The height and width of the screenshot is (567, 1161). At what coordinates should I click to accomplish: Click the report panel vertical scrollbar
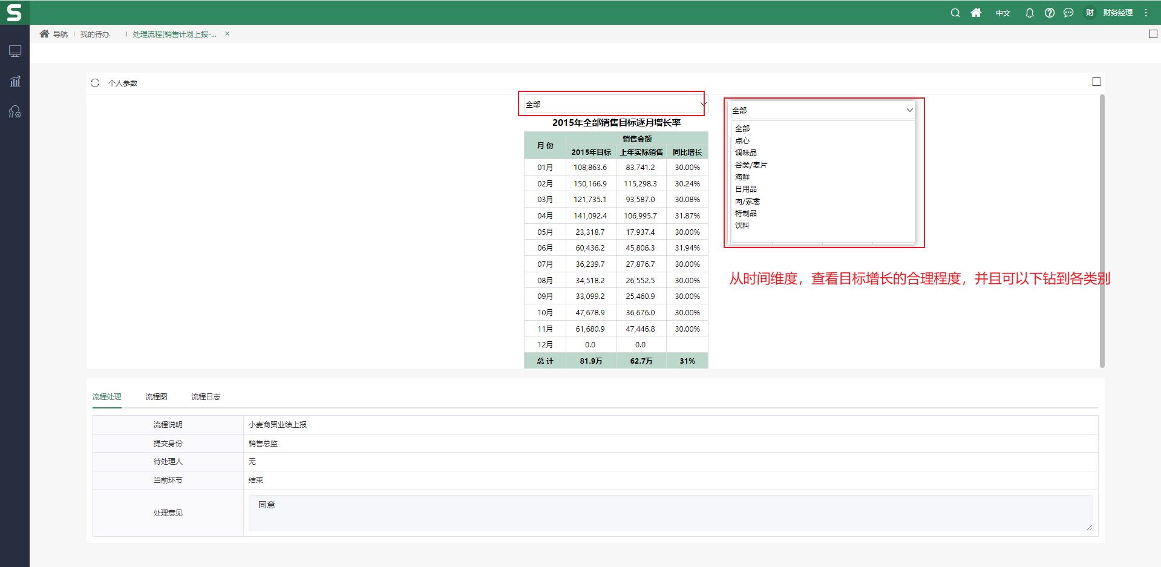1102,231
